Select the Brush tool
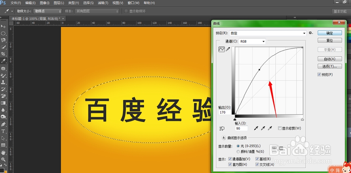The image size is (351, 173). coord(4,75)
